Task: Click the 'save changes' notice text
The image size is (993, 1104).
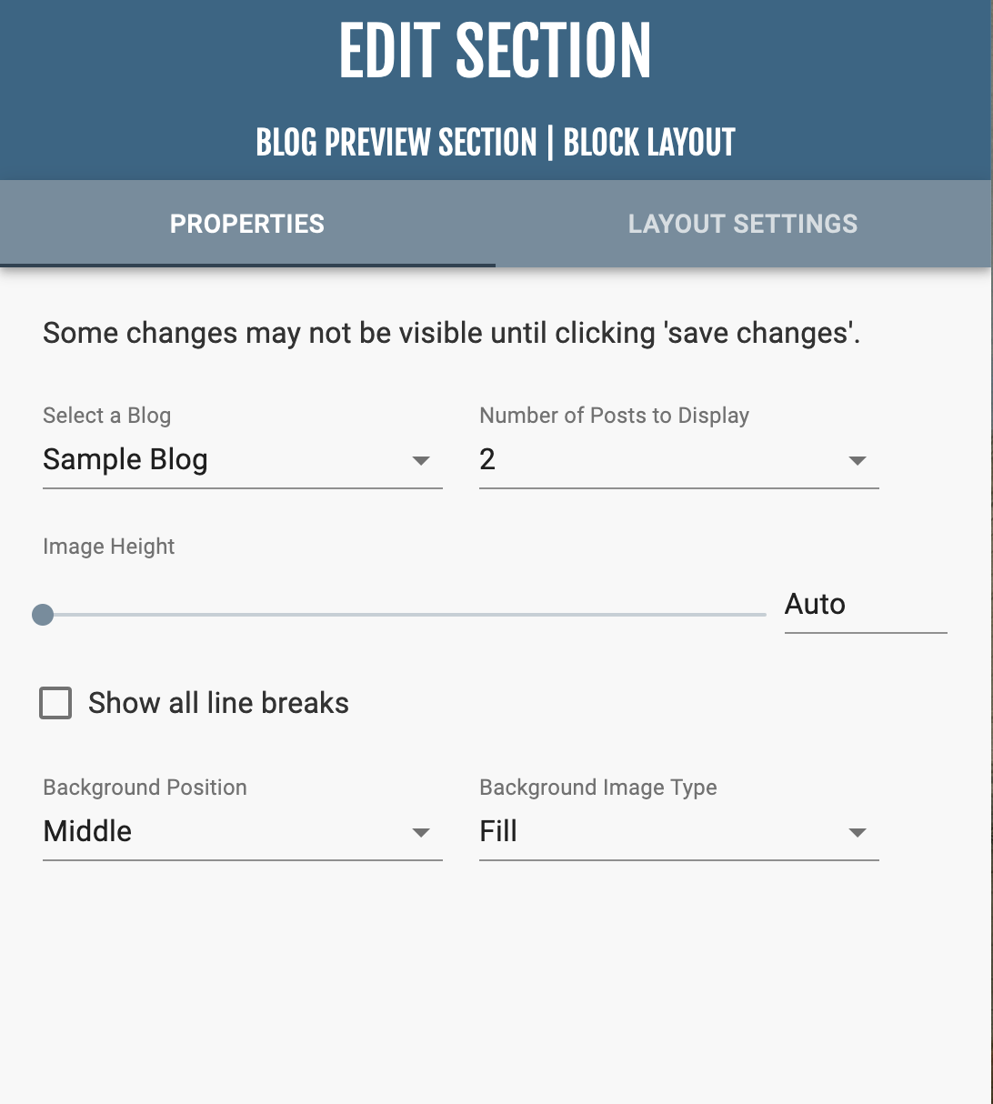Action: (x=451, y=334)
